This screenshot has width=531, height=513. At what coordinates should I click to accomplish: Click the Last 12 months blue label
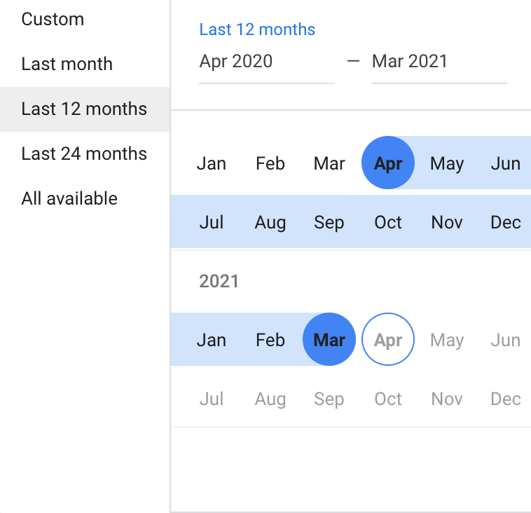click(x=257, y=29)
